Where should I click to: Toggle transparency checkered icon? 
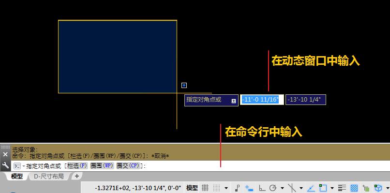coord(354,188)
